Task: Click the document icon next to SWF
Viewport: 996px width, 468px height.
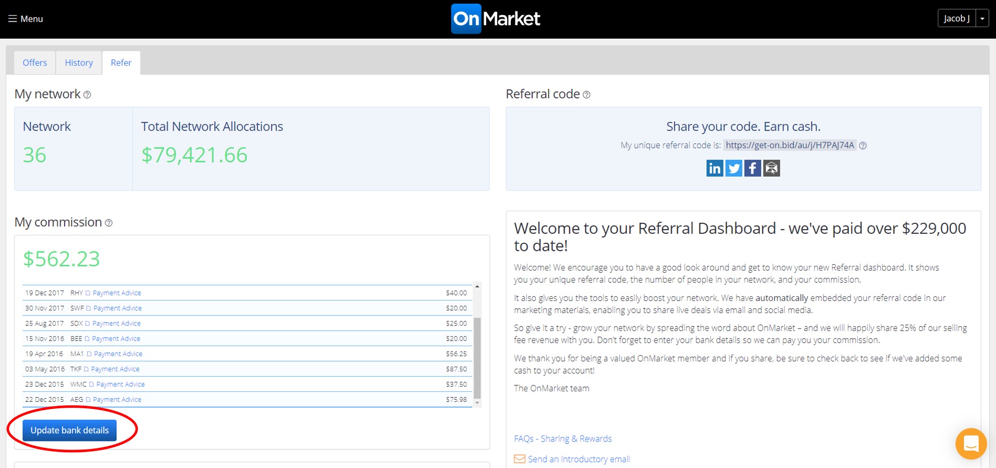Action: coord(88,308)
